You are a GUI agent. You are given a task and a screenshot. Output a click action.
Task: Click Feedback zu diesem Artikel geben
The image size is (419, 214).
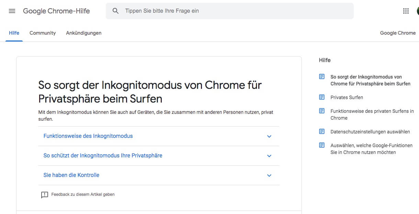[x=83, y=194]
